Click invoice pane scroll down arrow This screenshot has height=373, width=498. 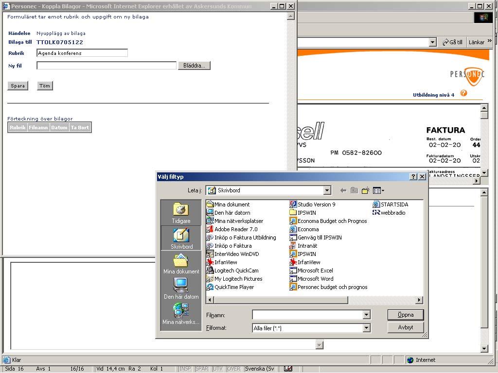pyautogui.click(x=484, y=173)
